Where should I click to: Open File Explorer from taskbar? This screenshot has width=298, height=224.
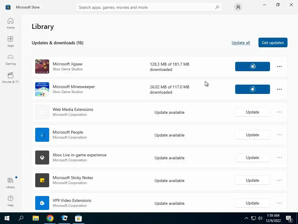pos(36,218)
